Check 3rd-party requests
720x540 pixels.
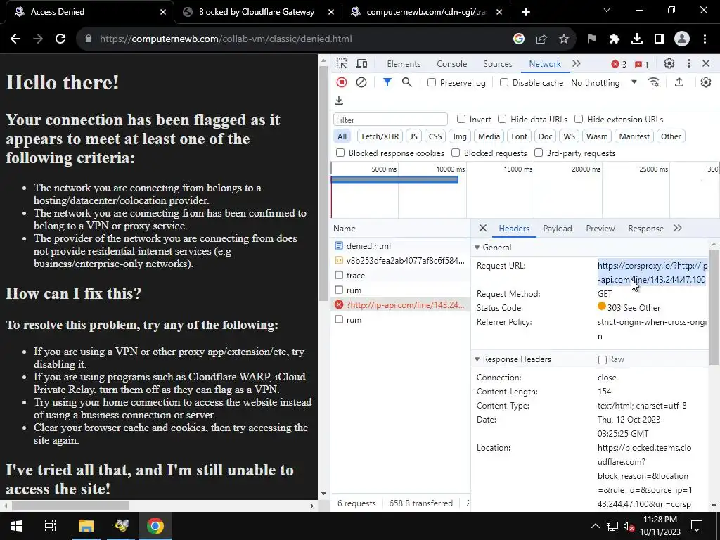[x=539, y=153]
